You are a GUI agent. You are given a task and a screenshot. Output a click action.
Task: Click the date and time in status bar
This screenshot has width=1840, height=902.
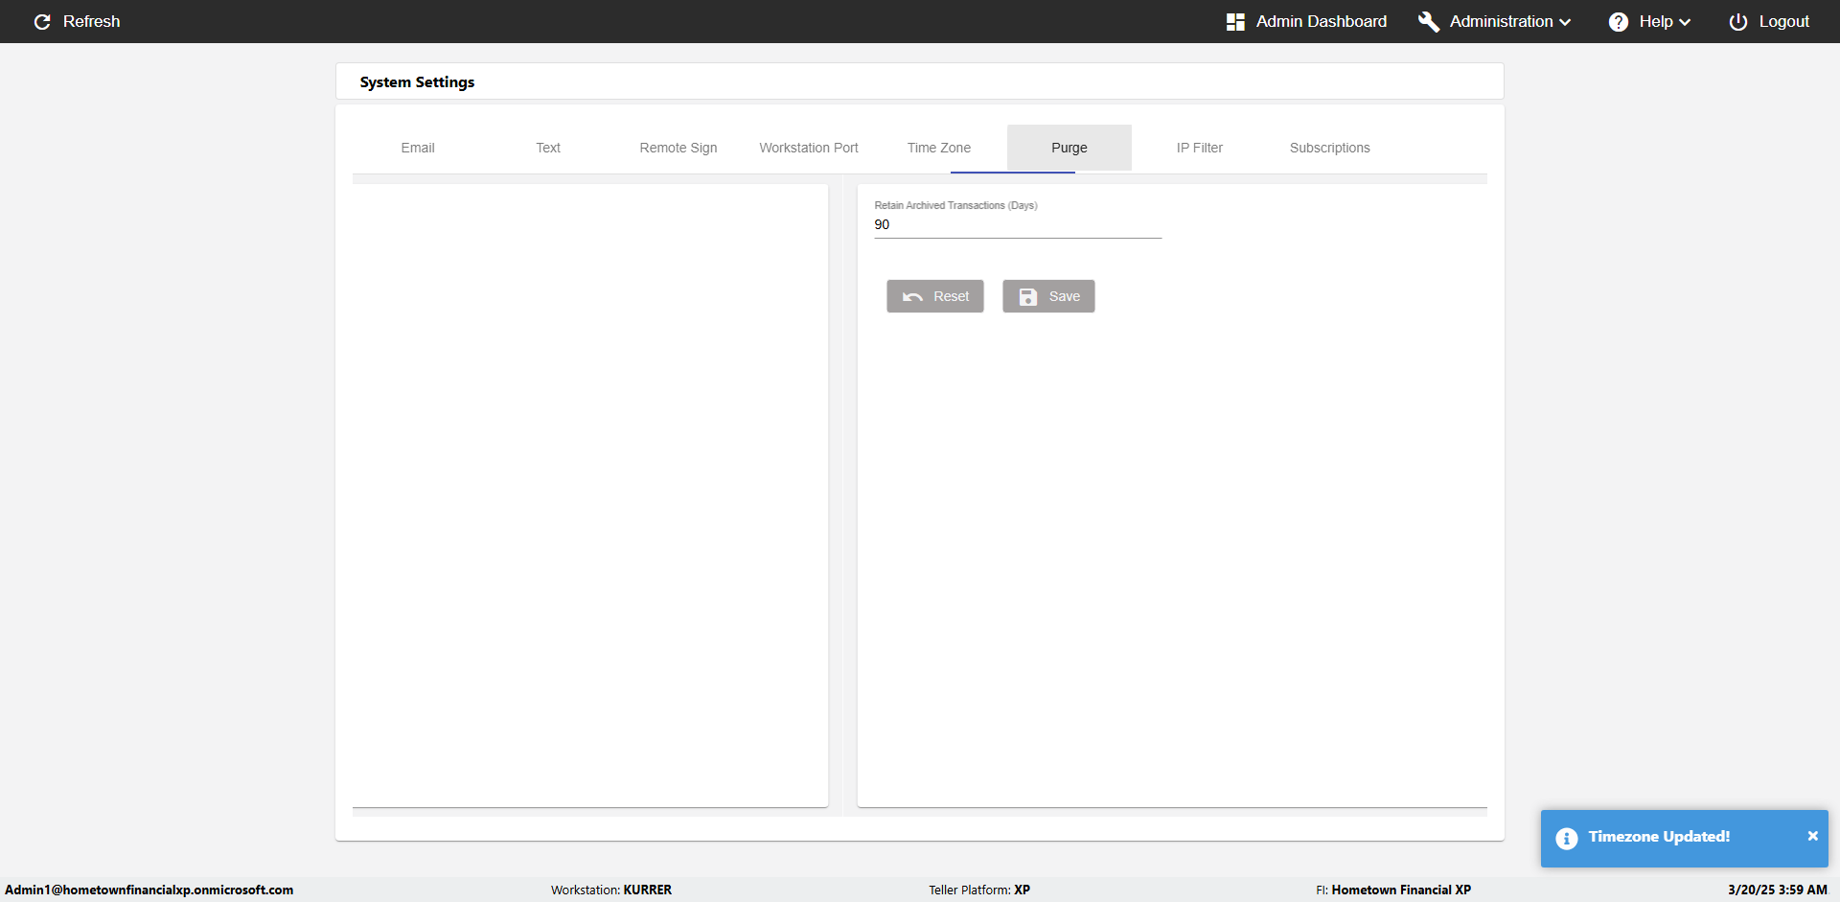(x=1778, y=890)
